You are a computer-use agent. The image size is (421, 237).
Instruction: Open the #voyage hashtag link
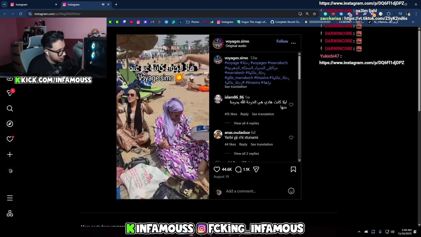[232, 63]
